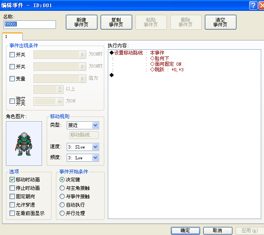Enable the second 开关 condition checkbox

pyautogui.click(x=12, y=67)
